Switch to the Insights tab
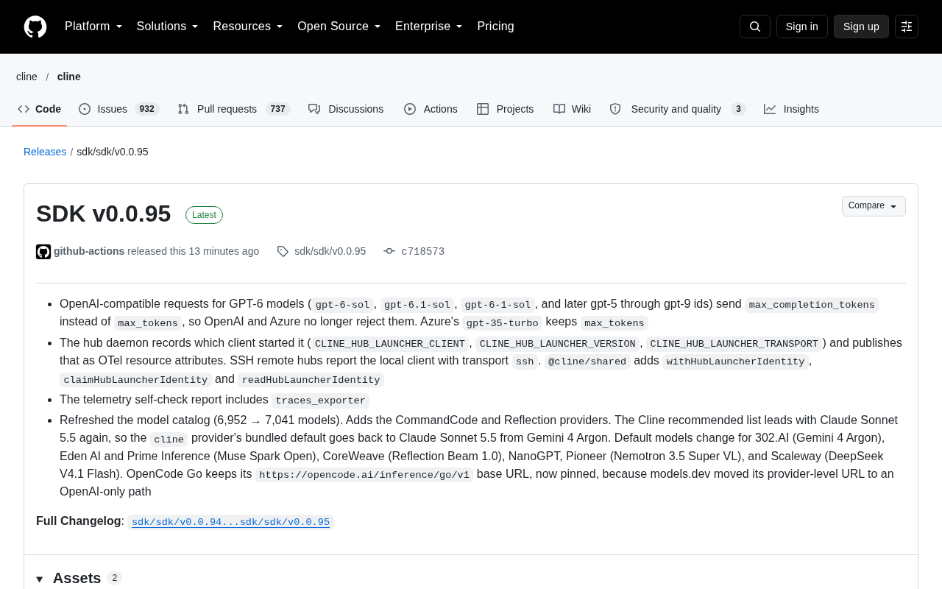This screenshot has width=942, height=589. (x=791, y=109)
